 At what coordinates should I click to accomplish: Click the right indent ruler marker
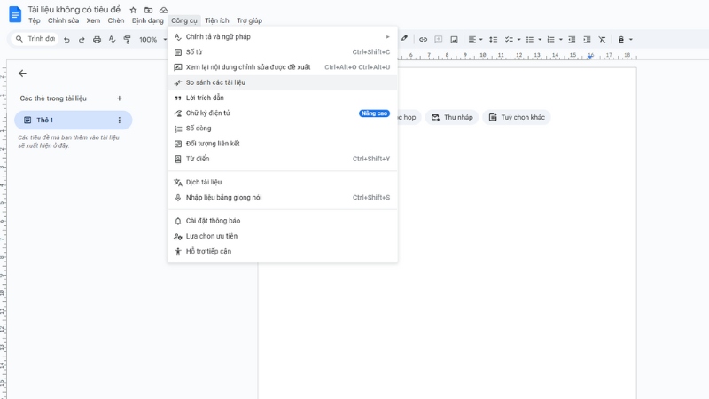coord(590,57)
